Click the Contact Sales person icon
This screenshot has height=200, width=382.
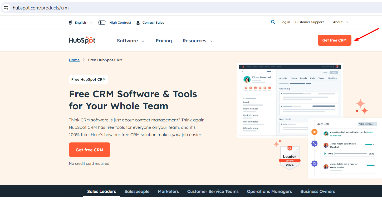click(138, 23)
